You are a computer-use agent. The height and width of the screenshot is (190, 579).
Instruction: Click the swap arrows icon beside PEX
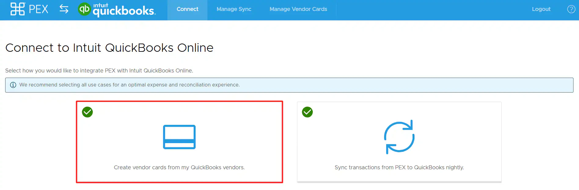point(64,9)
